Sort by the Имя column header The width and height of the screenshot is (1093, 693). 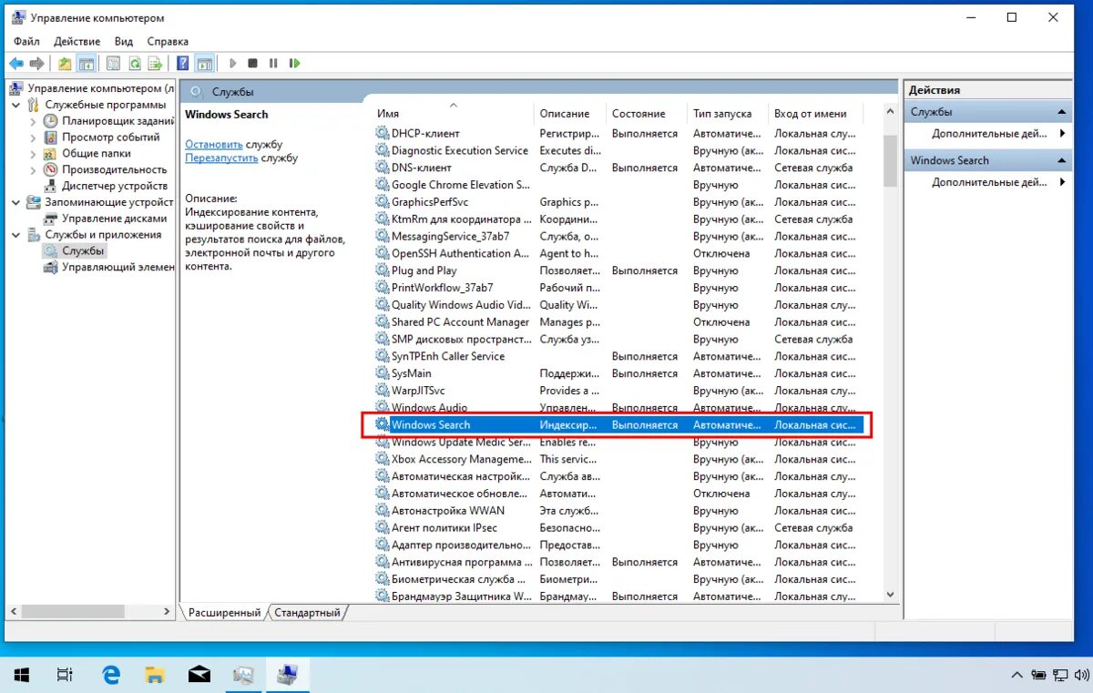coord(453,114)
